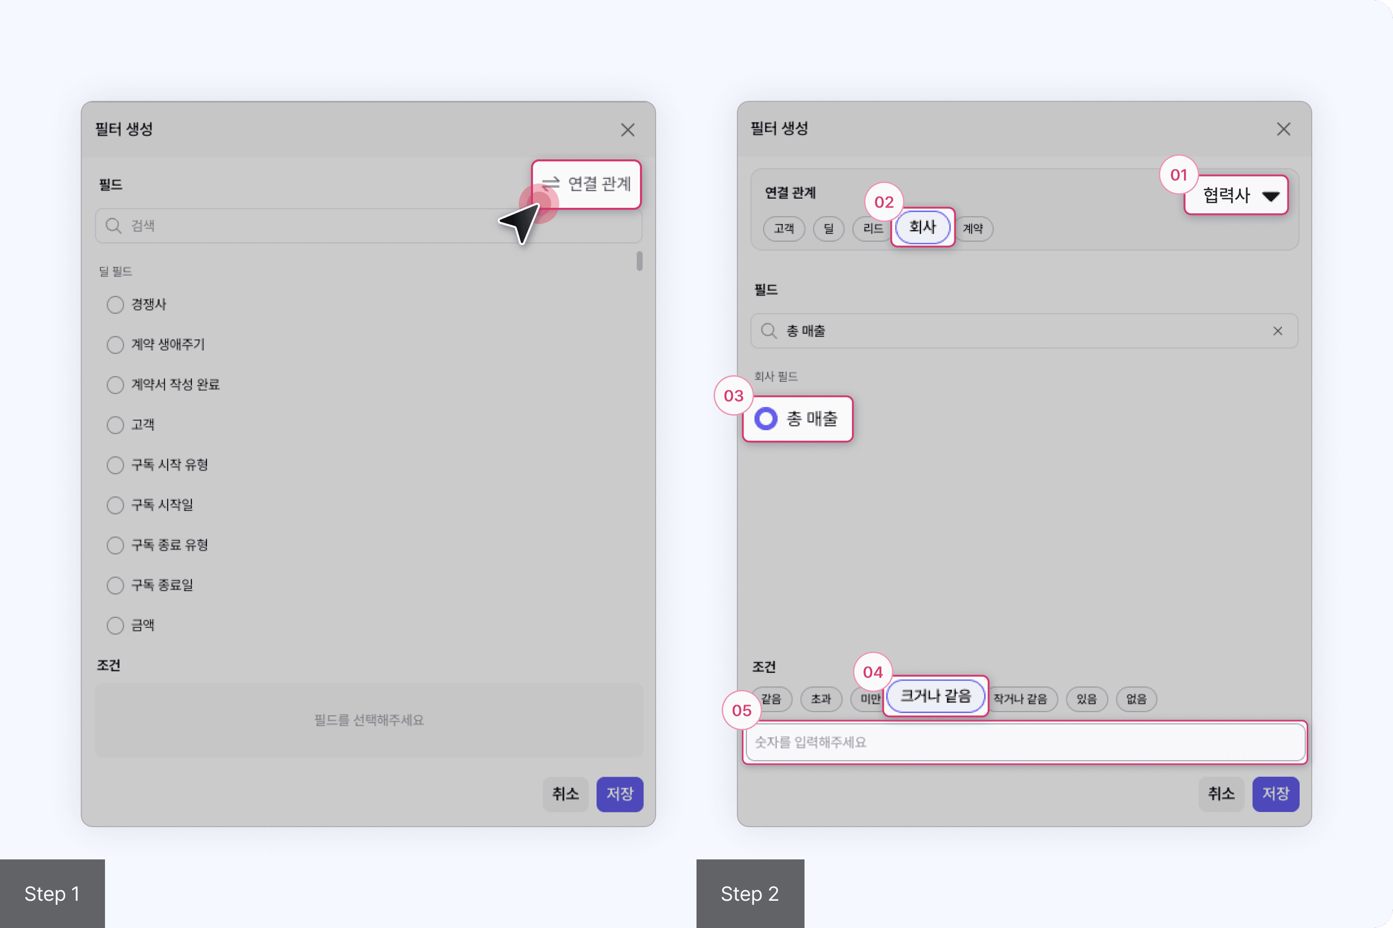Image resolution: width=1393 pixels, height=928 pixels.
Task: Click 저장 in the right dialog
Action: (1275, 794)
